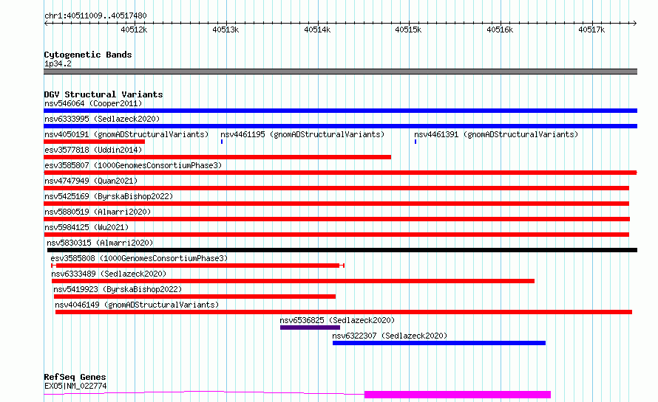The image size is (658, 402).
Task: Click the RefSeq Genes track title
Action: (75, 377)
